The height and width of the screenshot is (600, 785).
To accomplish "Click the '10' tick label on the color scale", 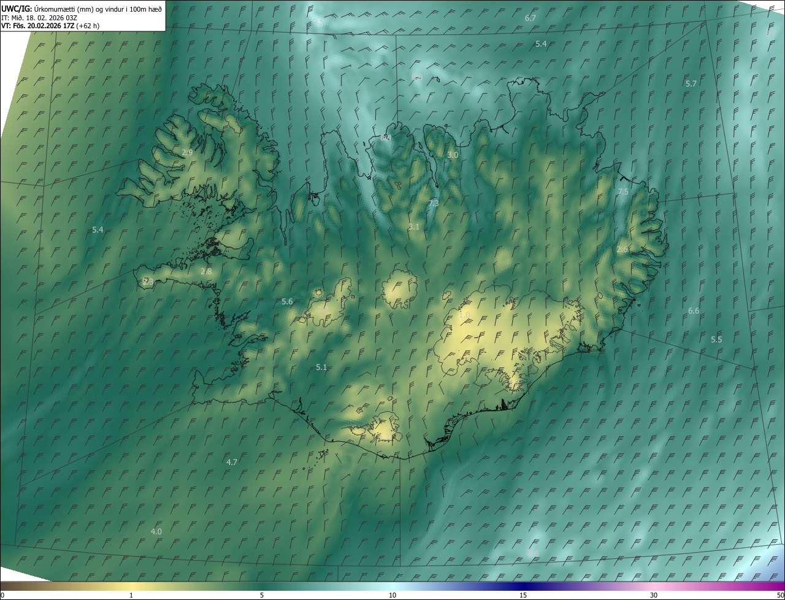I will pyautogui.click(x=392, y=596).
